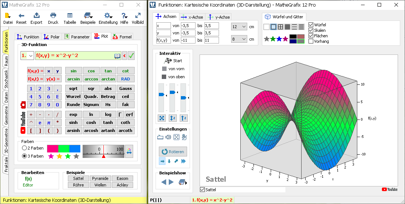Open the x-Achse tab
This screenshot has width=405, height=204.
pos(192,17)
